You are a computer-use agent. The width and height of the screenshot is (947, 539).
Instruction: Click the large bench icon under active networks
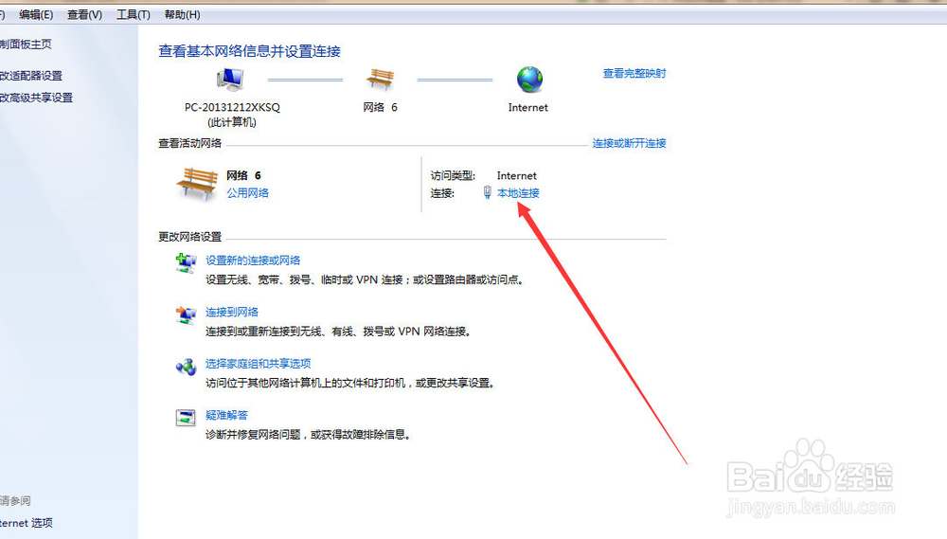click(x=197, y=185)
